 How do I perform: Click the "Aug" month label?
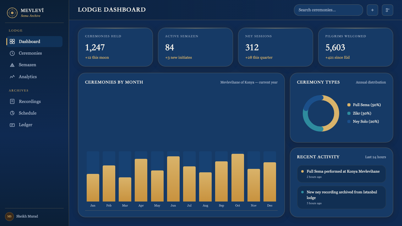pos(205,206)
